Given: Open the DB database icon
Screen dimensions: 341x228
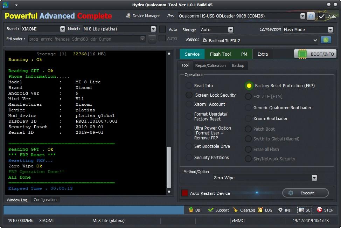Looking at the screenshot, I should point(191,210).
